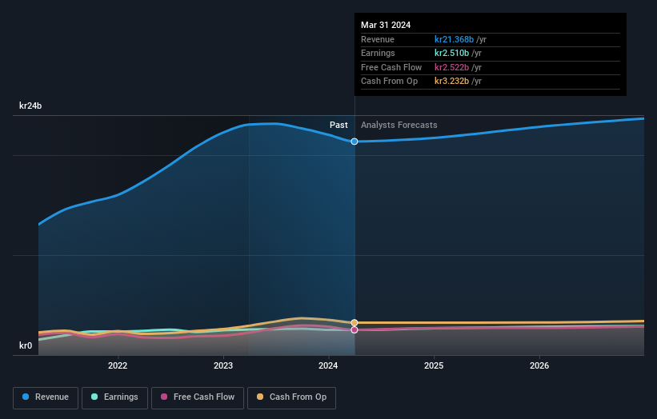Click the Revenue data point on the chart
The height and width of the screenshot is (419, 657).
tap(355, 142)
